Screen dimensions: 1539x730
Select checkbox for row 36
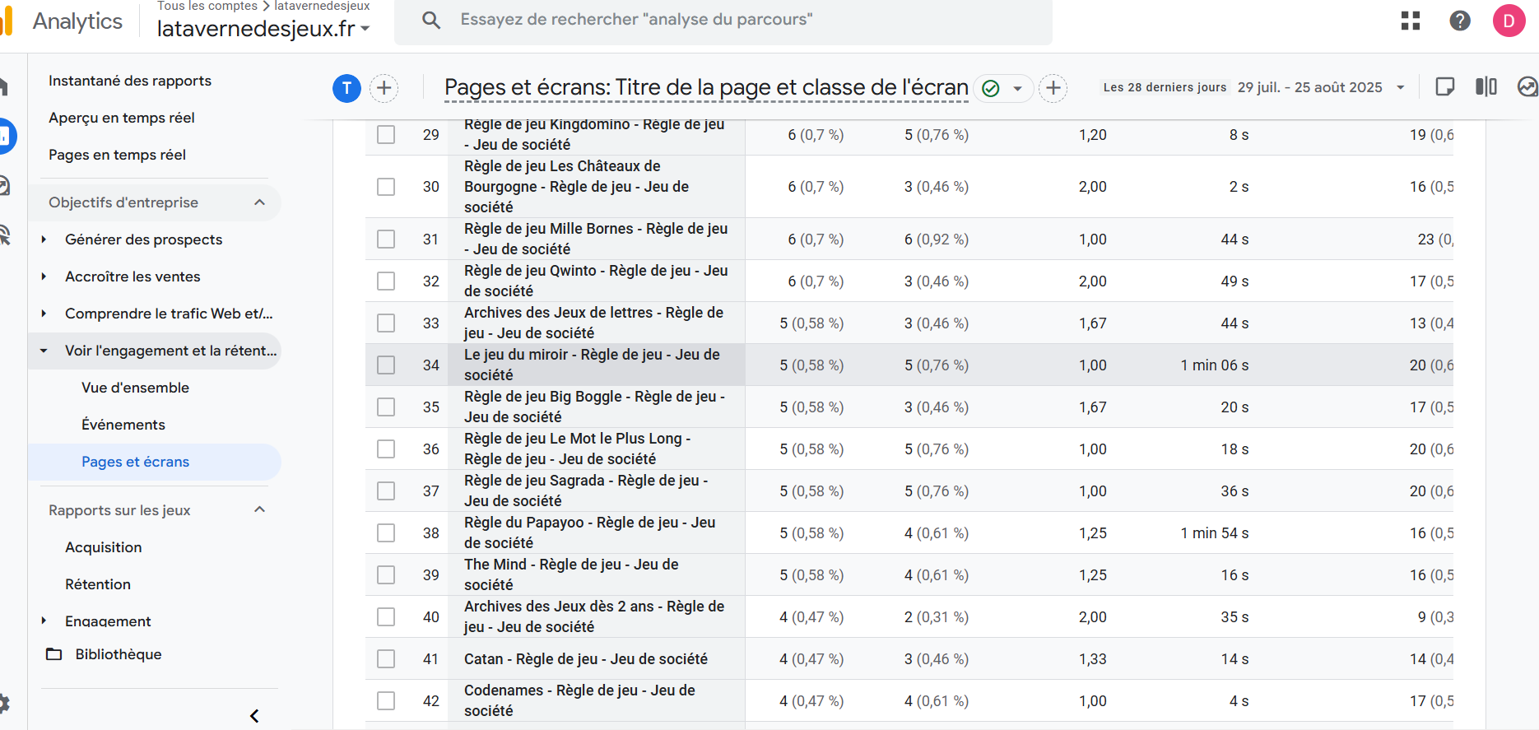coord(386,449)
